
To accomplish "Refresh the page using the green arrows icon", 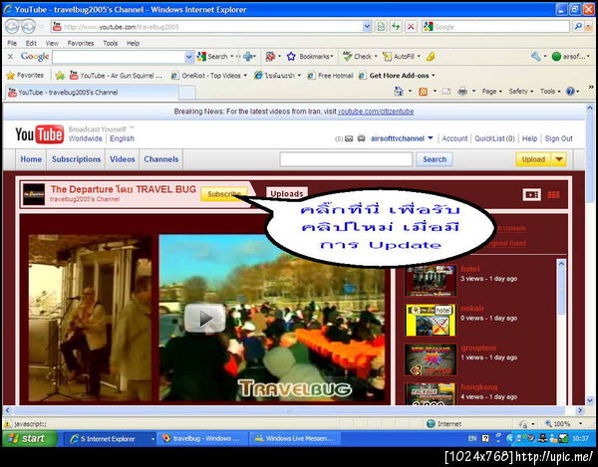I will click(396, 27).
